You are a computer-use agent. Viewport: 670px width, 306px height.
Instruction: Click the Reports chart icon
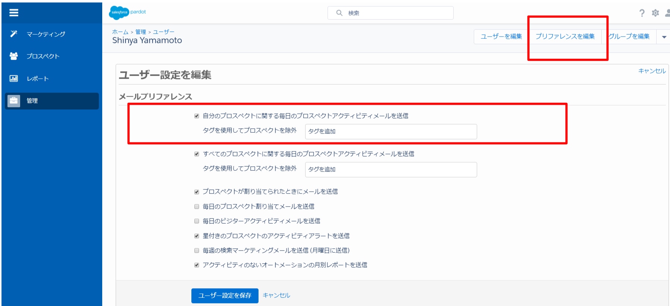pos(14,78)
